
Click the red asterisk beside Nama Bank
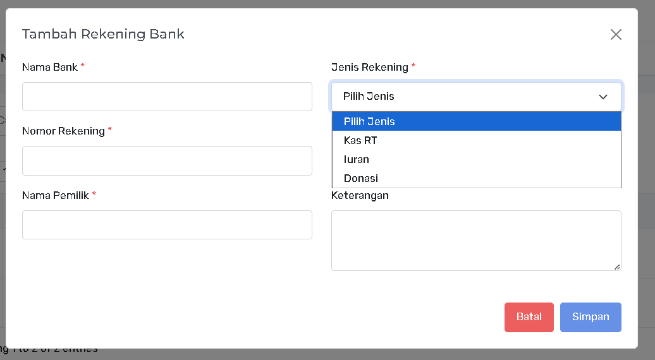click(x=83, y=66)
